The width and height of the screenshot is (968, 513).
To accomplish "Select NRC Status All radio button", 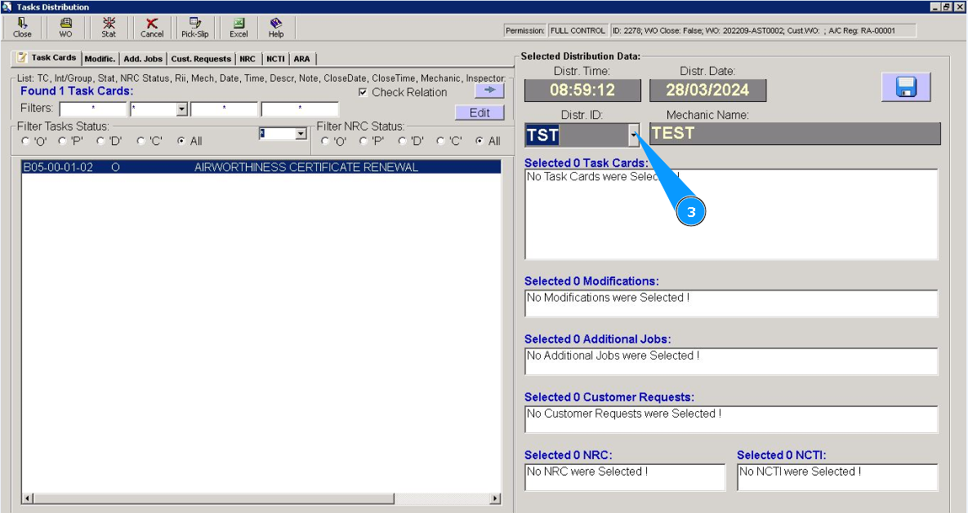I will [x=479, y=141].
